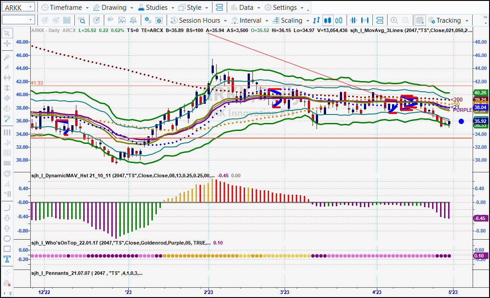Click the Session Hours button
The image size is (490, 298).
(x=196, y=20)
